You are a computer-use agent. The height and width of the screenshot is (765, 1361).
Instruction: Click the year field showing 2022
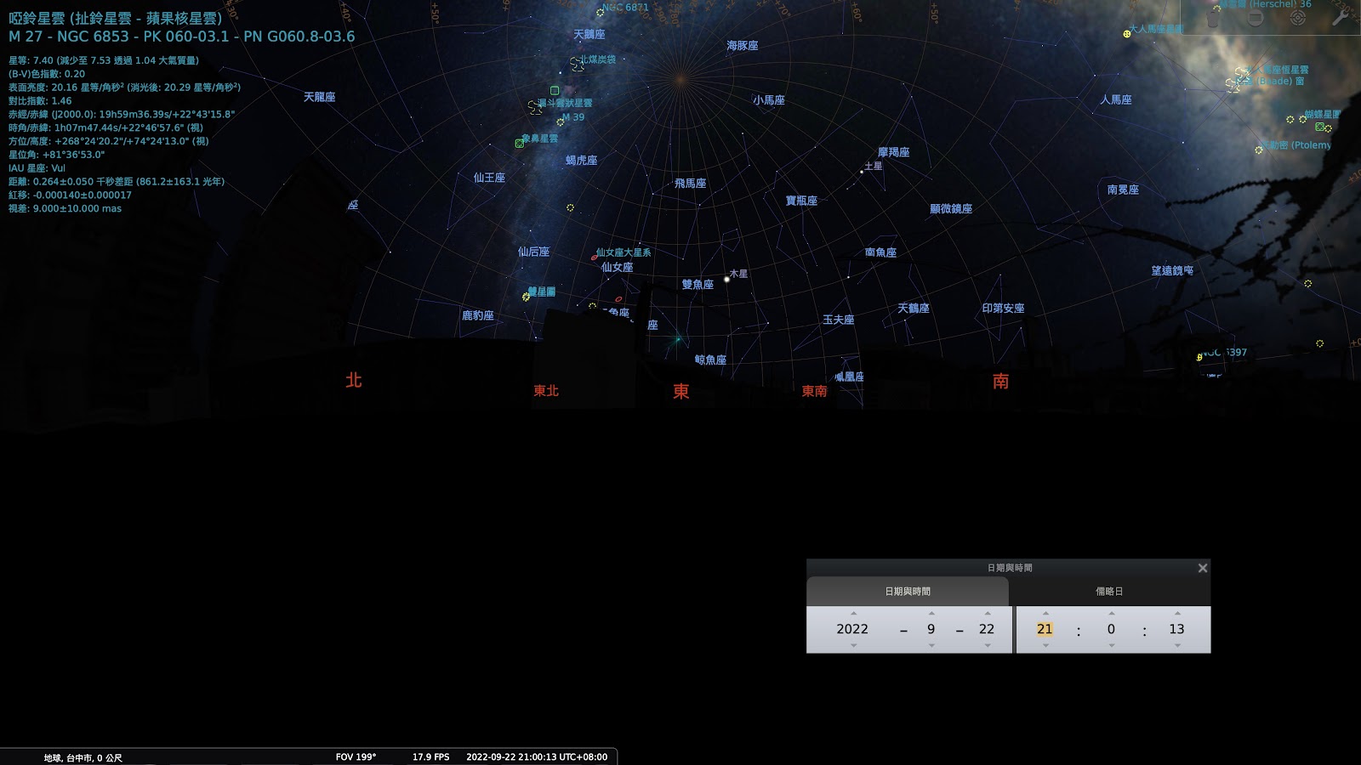[852, 629]
